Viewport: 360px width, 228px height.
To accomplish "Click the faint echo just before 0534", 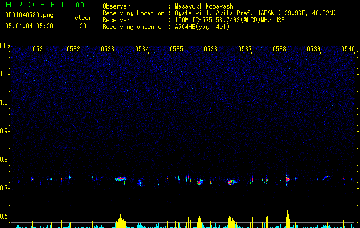I will (x=140, y=183).
